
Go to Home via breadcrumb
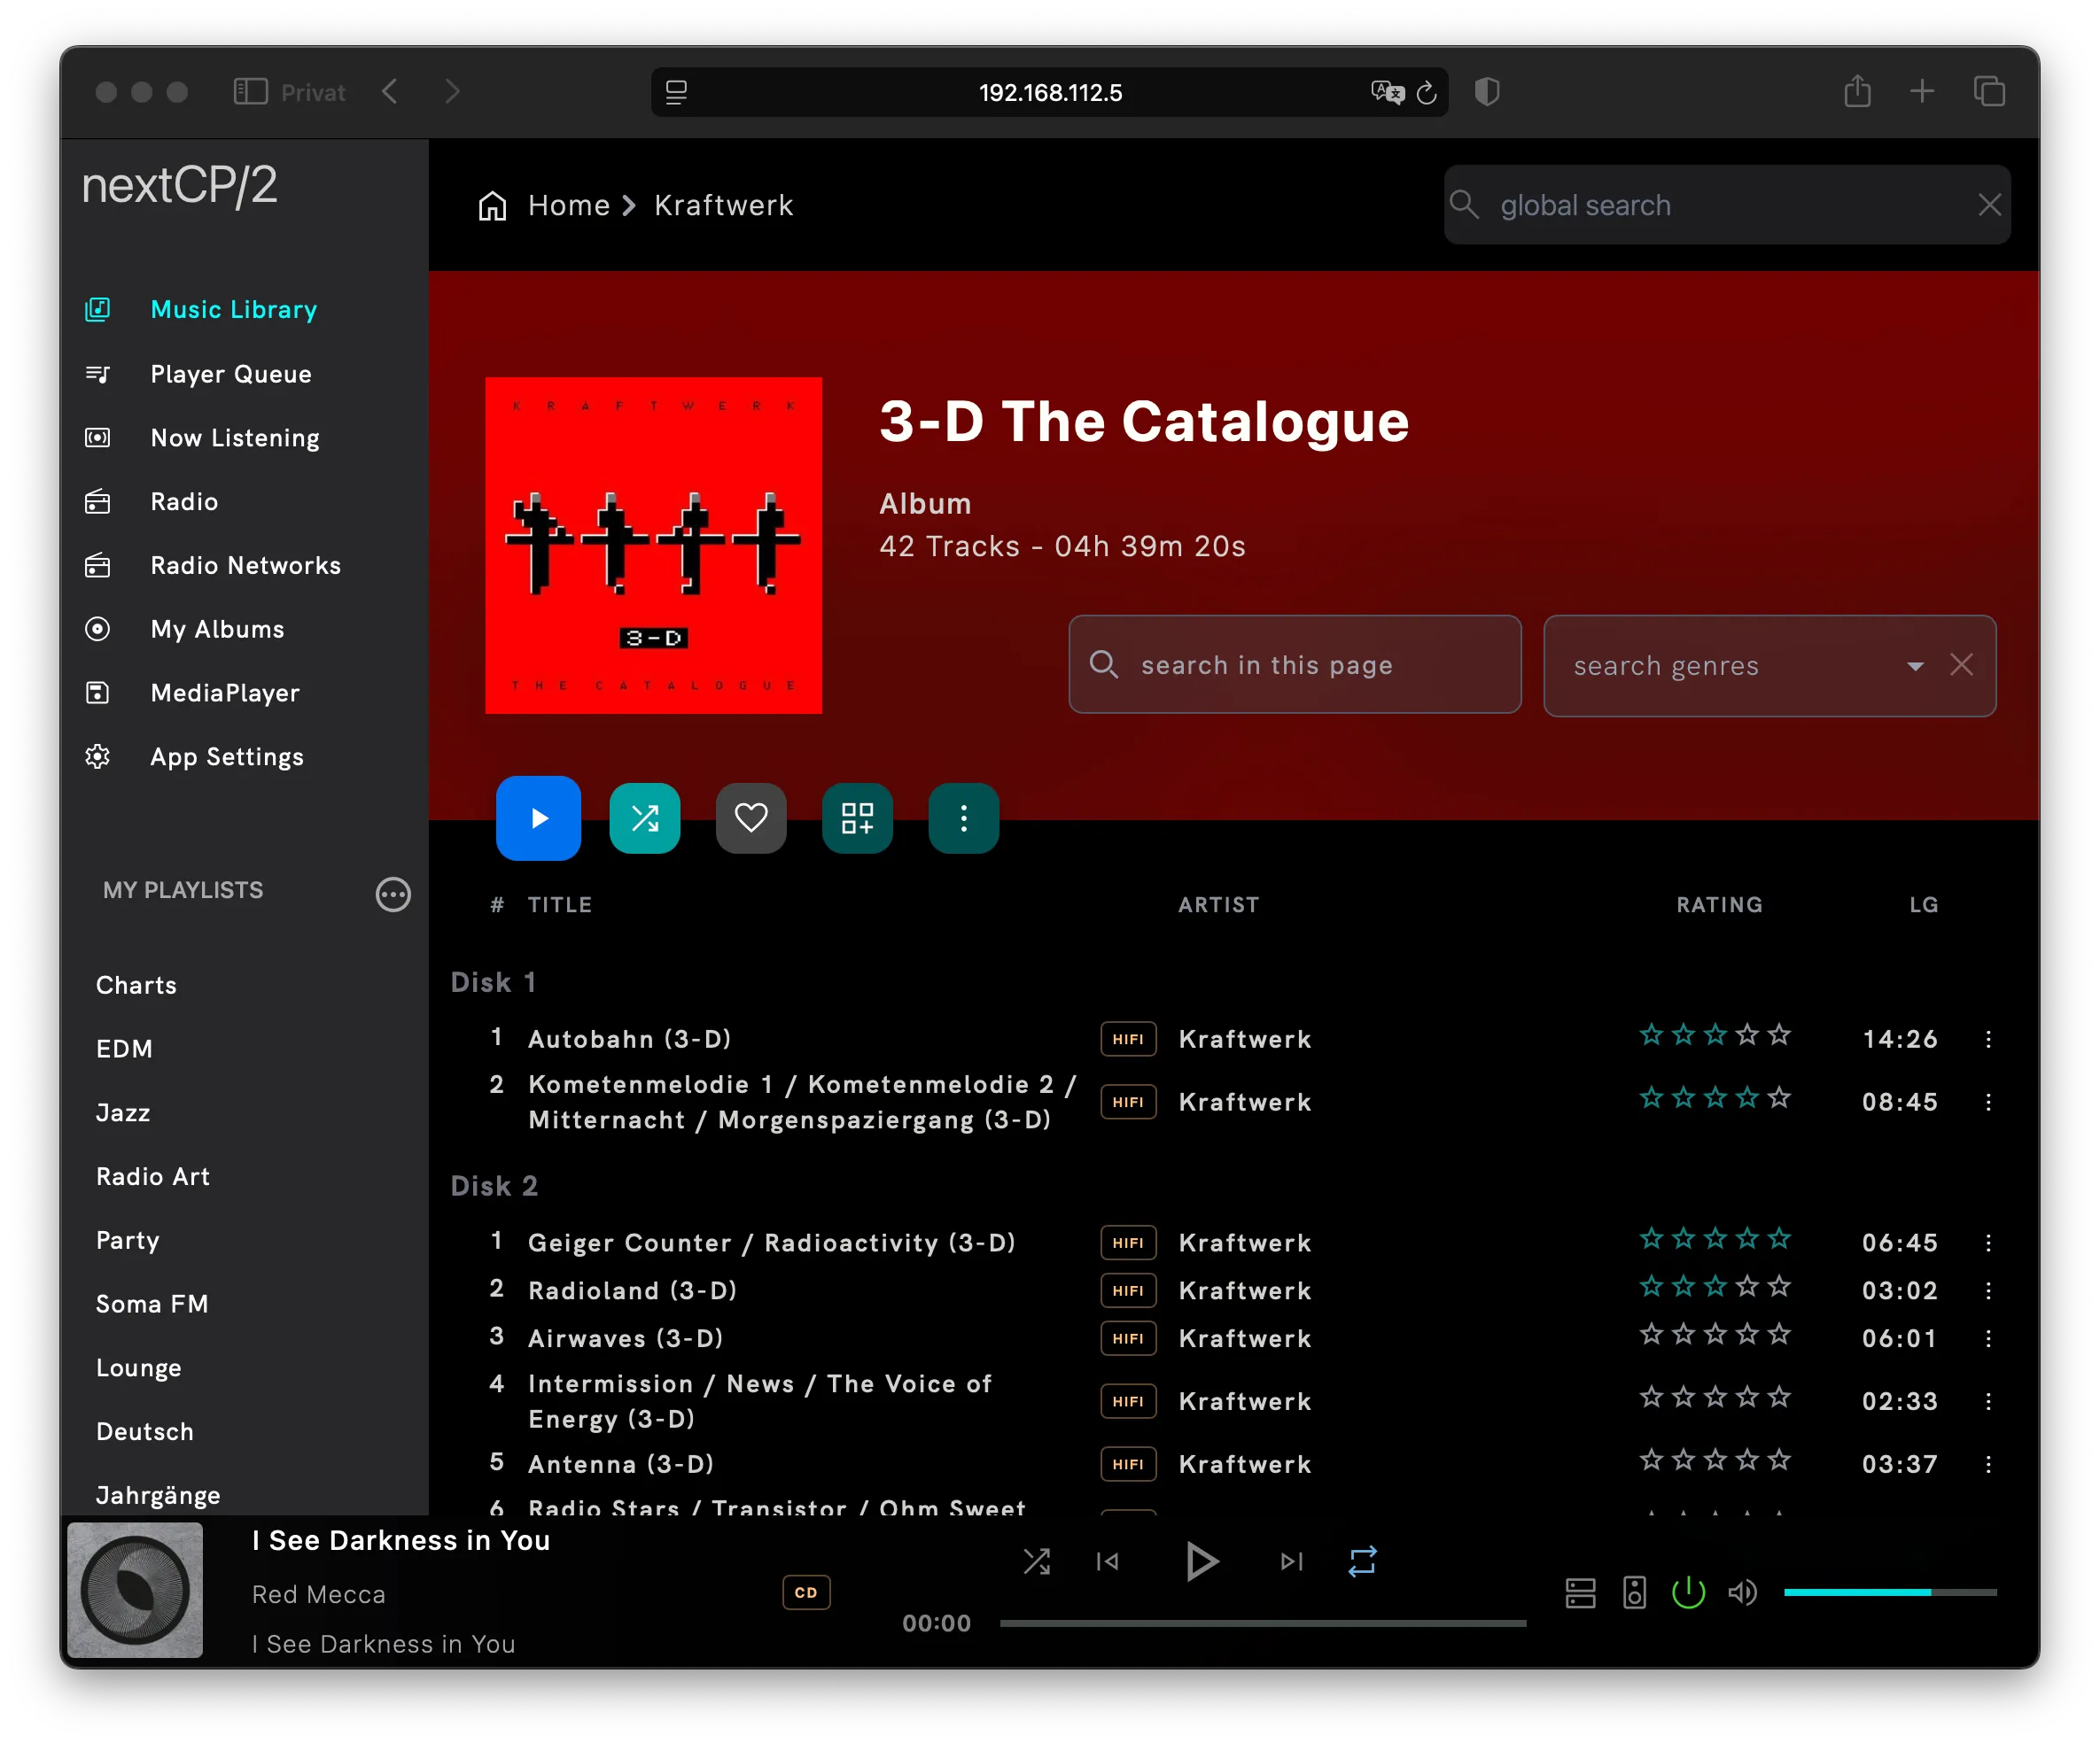coord(568,205)
